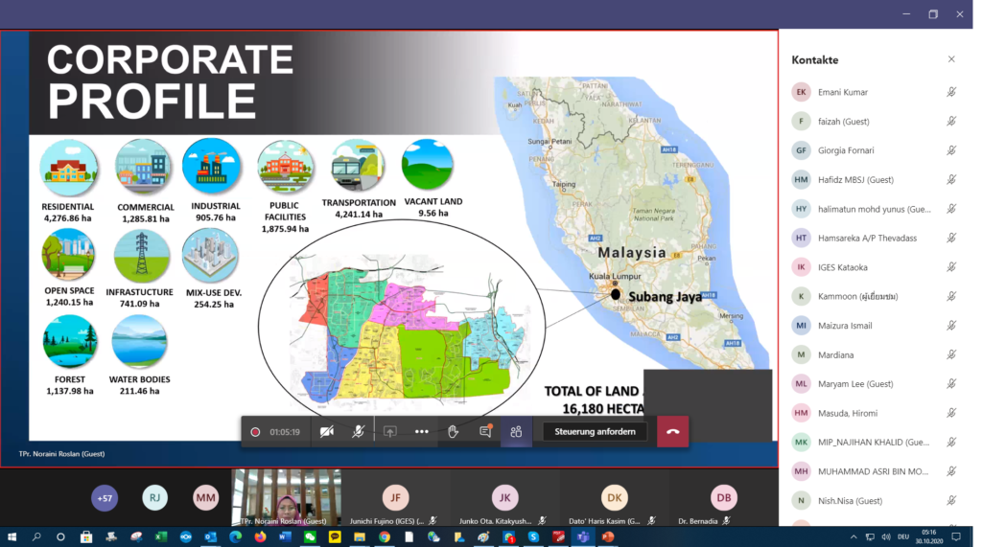This screenshot has height=547, width=982.
Task: Open the Windows Start menu
Action: coord(12,537)
